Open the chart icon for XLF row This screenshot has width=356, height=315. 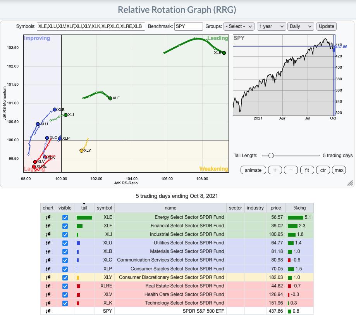(48, 226)
